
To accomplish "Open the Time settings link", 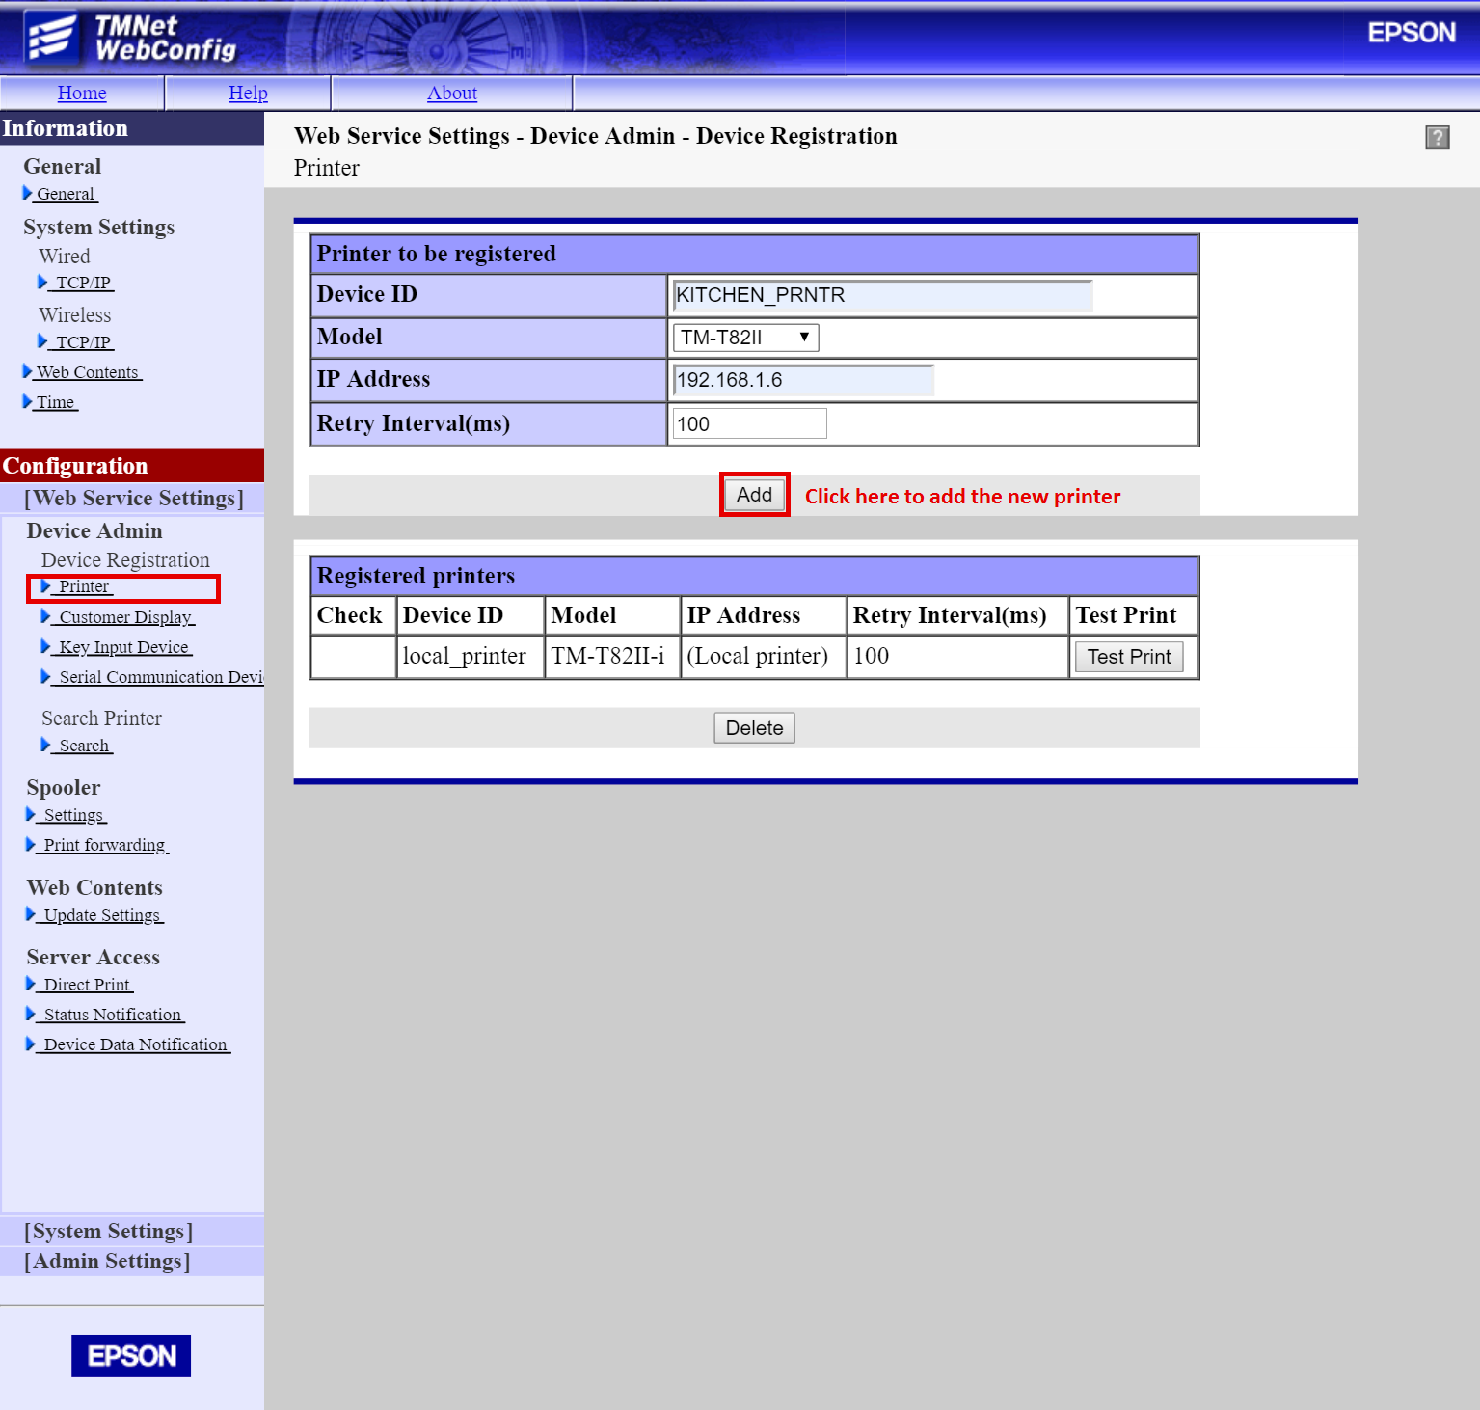I will click(x=55, y=402).
